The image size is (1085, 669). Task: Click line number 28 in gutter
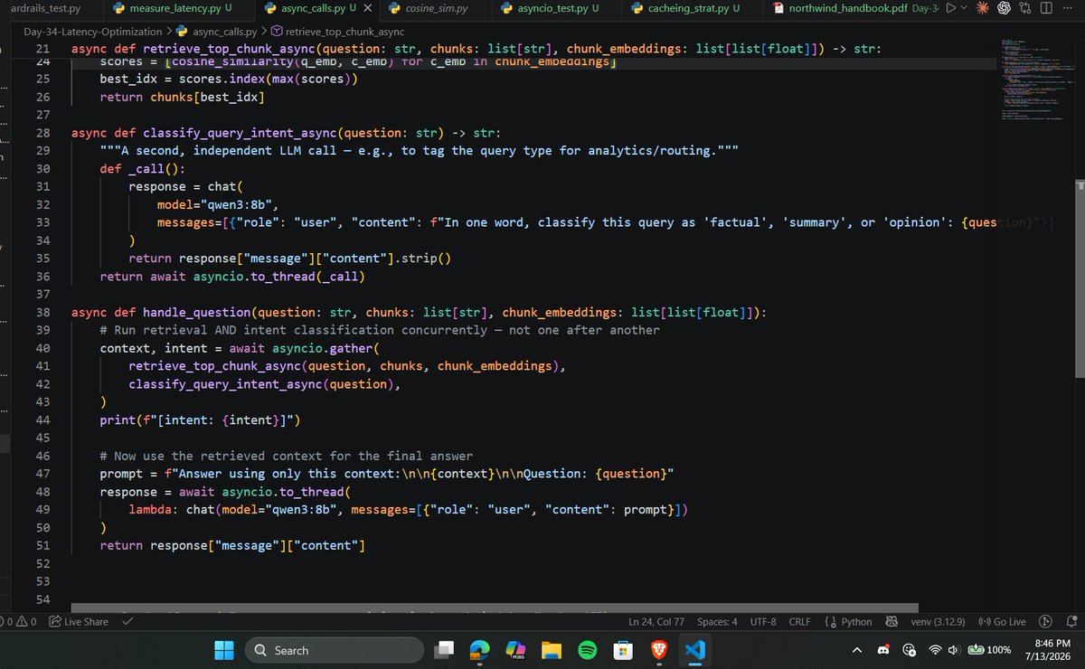tap(42, 133)
